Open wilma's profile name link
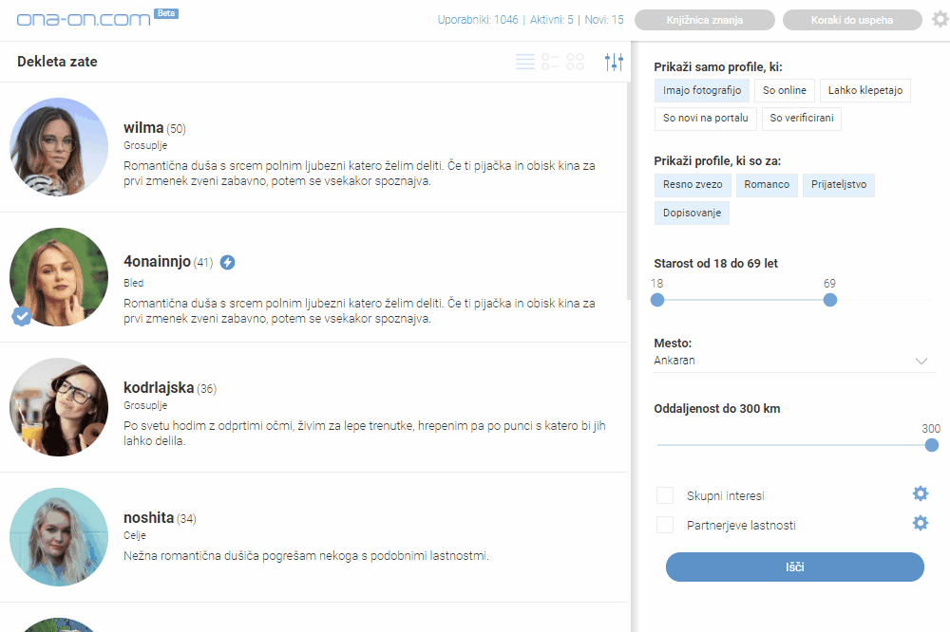950x632 pixels. coord(144,127)
